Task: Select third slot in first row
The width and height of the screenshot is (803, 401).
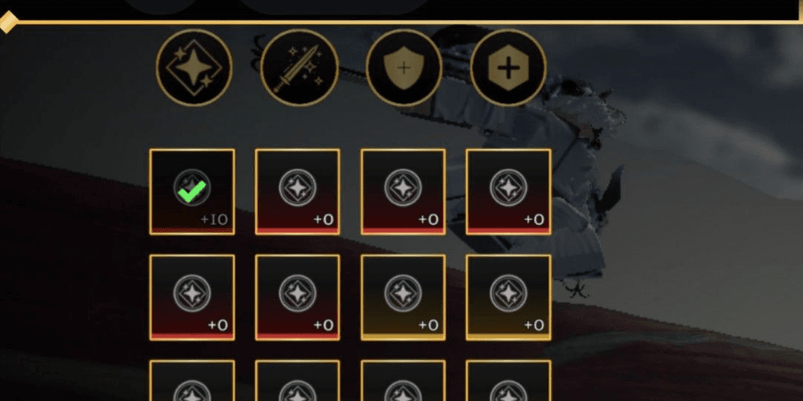Action: pos(403,192)
